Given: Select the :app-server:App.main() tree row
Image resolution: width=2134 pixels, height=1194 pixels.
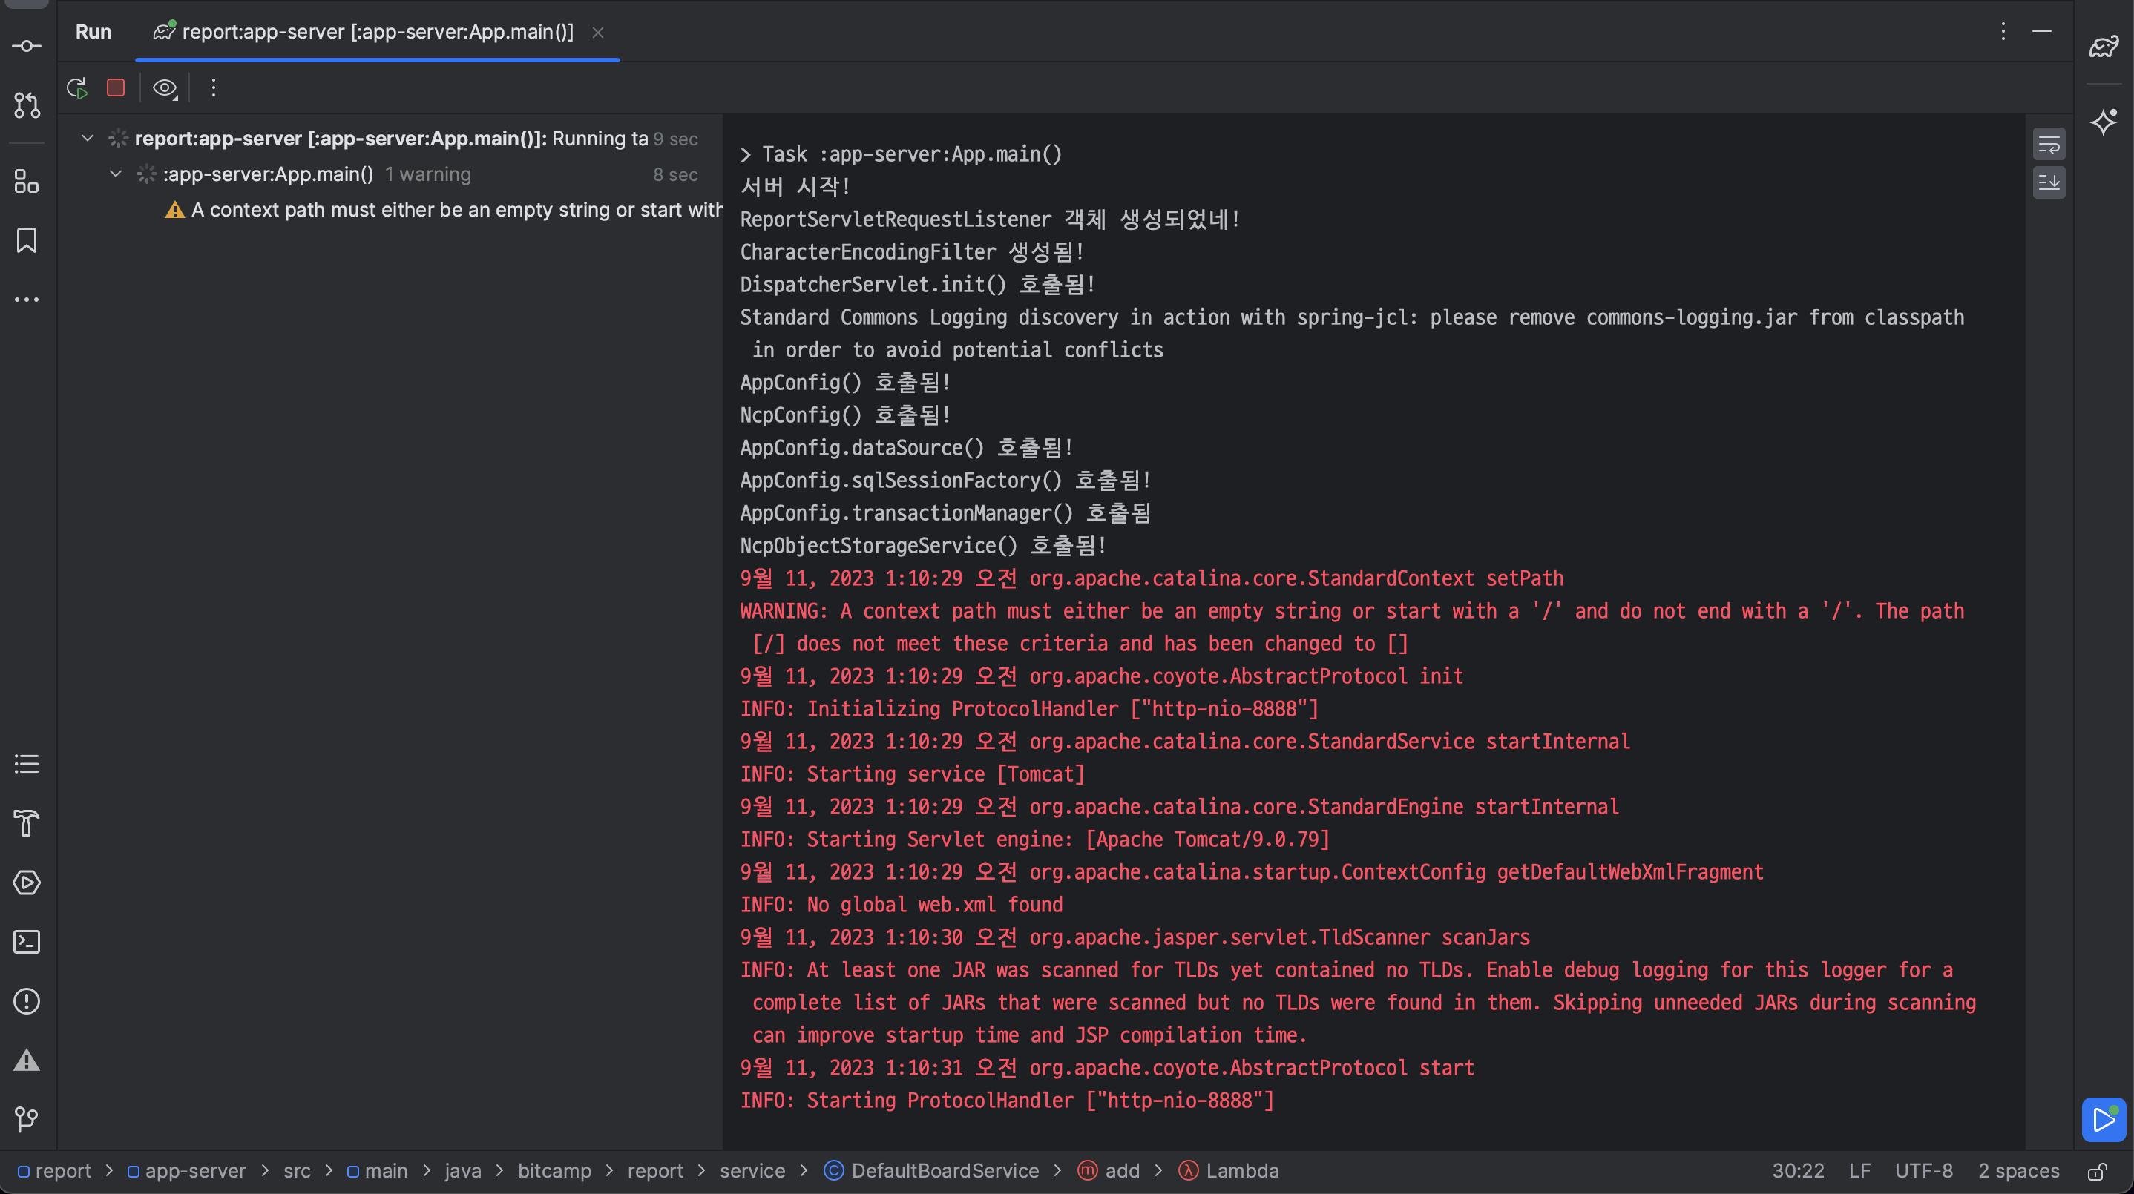Looking at the screenshot, I should [391, 174].
